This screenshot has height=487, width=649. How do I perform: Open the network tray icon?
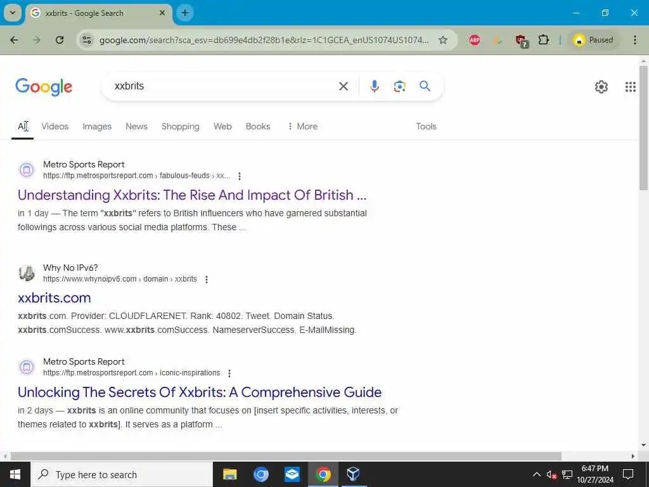point(567,474)
